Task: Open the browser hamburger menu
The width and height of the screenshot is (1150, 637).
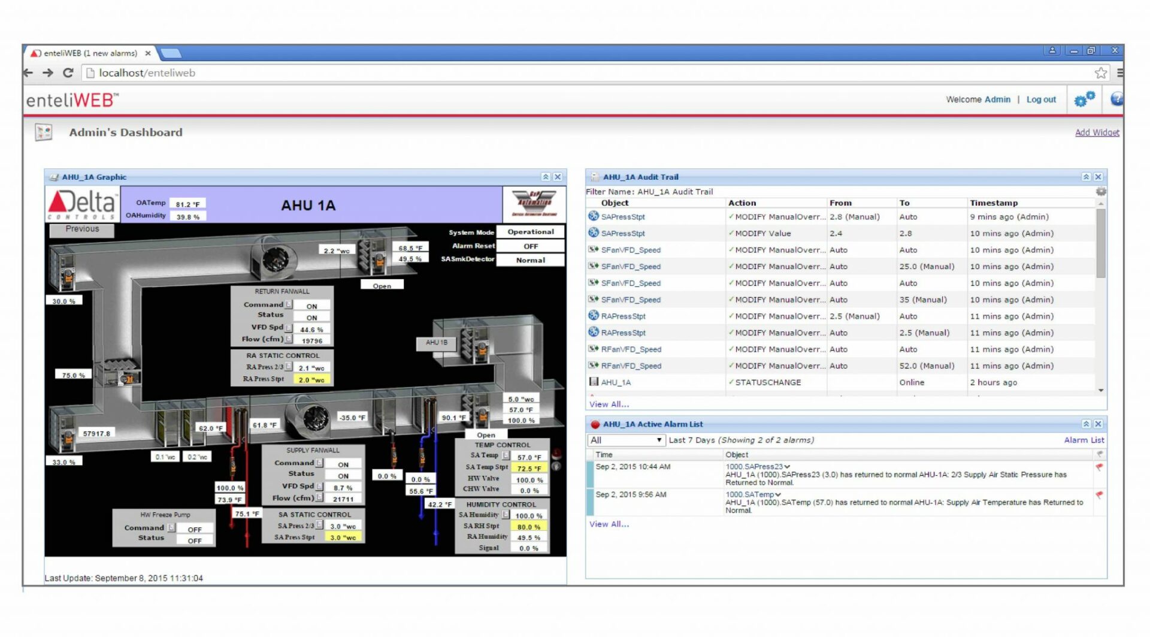Action: [1121, 73]
